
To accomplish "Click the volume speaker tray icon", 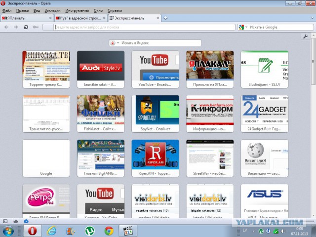I will tap(283, 231).
